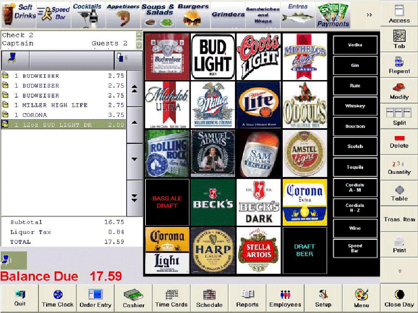This screenshot has width=418, height=313.
Task: Add Bass Ale Draft to the check
Action: click(167, 202)
